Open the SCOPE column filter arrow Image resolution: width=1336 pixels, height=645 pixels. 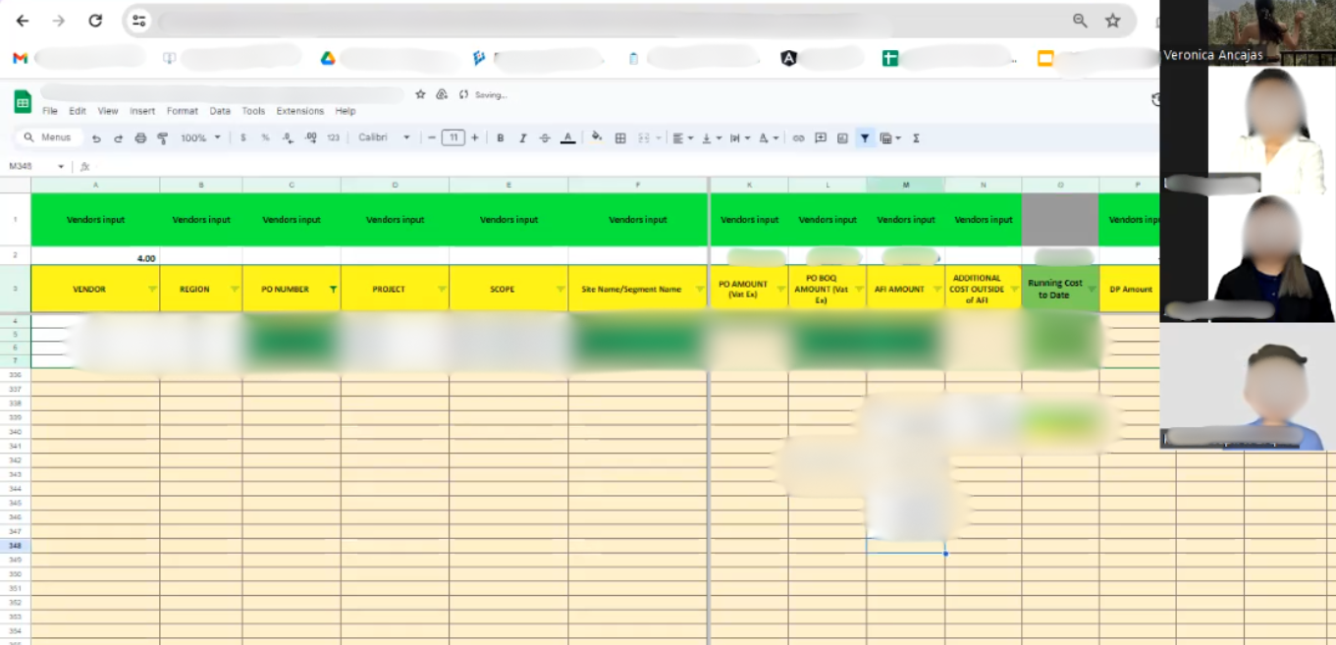pos(561,290)
